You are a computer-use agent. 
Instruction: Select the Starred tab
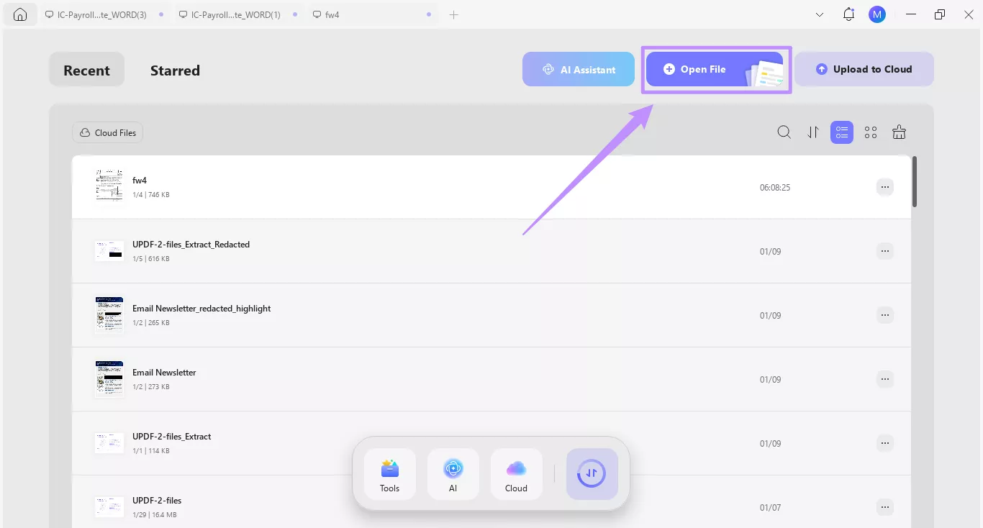click(175, 70)
